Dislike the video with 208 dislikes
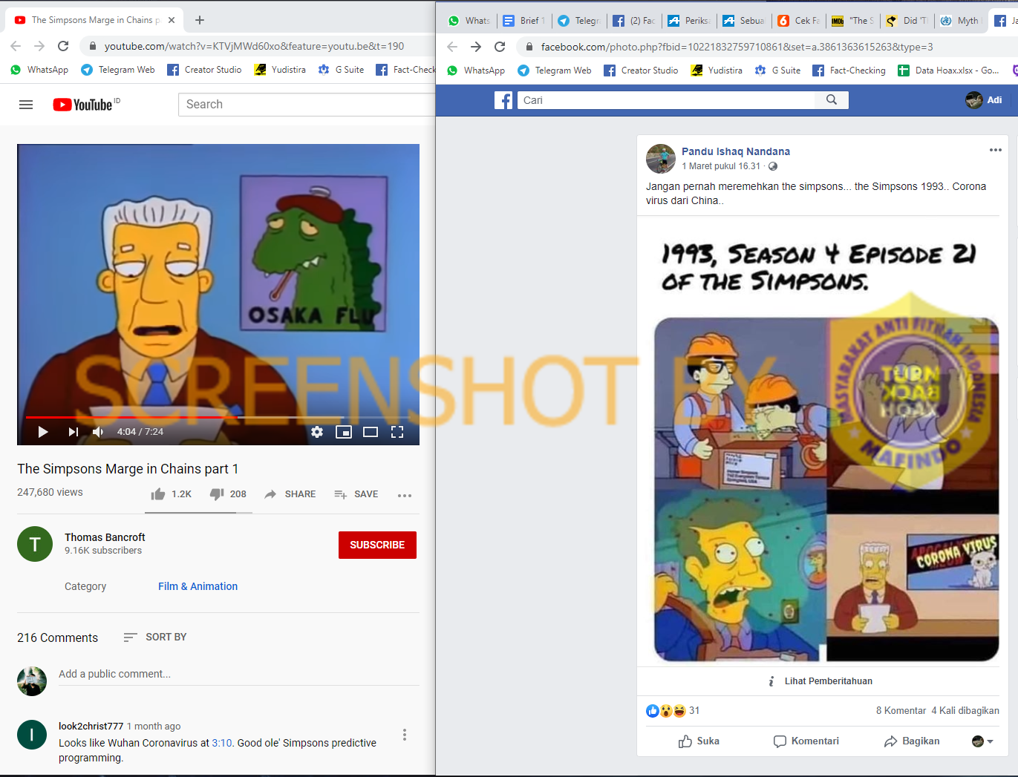Image resolution: width=1018 pixels, height=777 pixels. pos(228,494)
